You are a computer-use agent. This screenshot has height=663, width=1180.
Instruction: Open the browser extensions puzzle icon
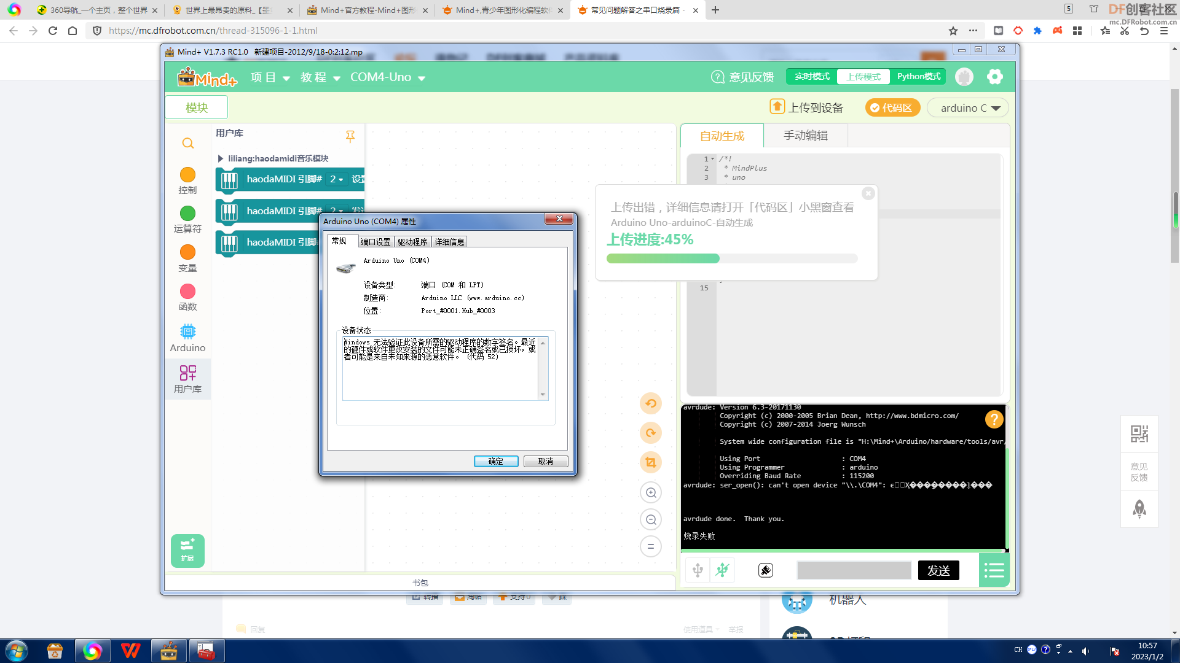pyautogui.click(x=1037, y=31)
